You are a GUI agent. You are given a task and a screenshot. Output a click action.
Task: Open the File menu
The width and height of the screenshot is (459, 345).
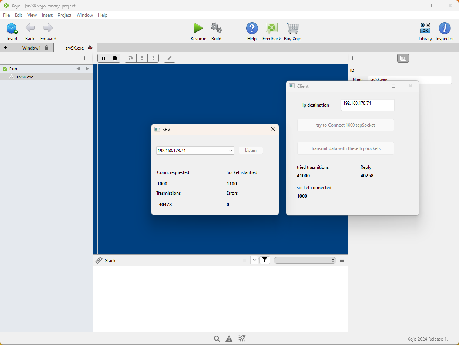(6, 15)
